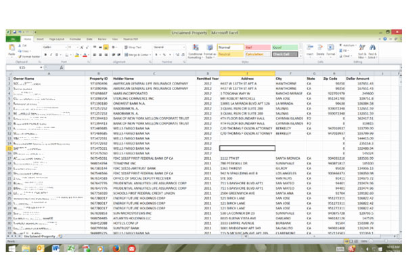Open Firefox from the taskbar
The width and height of the screenshot is (406, 271).
pyautogui.click(x=116, y=249)
